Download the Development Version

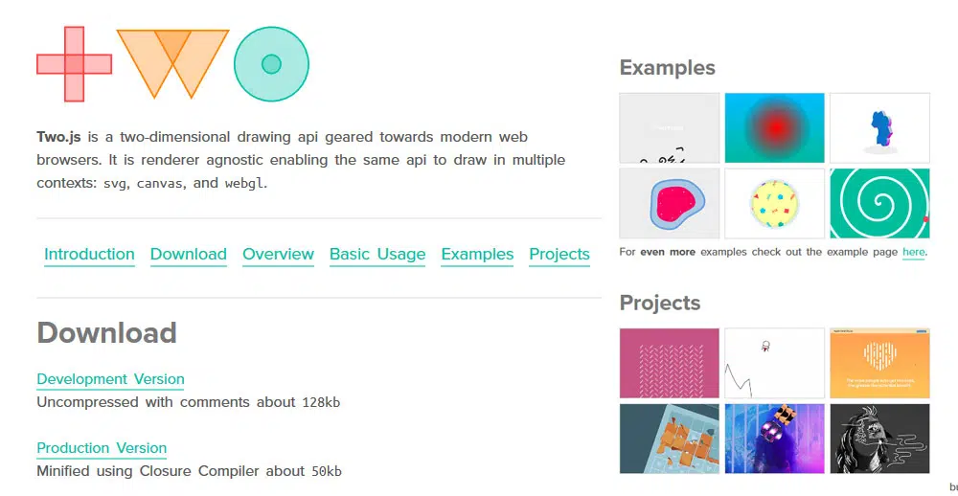tap(110, 379)
